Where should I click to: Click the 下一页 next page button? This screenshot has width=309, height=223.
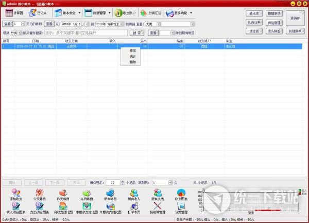55,183
